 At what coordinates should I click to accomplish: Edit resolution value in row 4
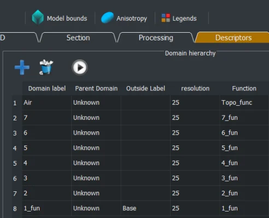click(195, 148)
